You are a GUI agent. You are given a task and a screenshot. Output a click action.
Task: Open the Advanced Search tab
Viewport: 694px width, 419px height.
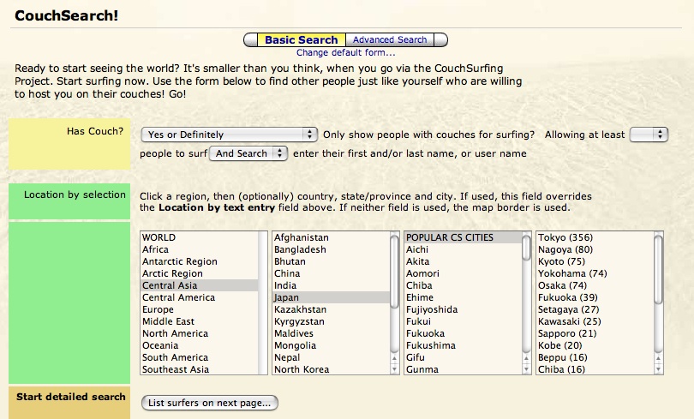tap(390, 39)
